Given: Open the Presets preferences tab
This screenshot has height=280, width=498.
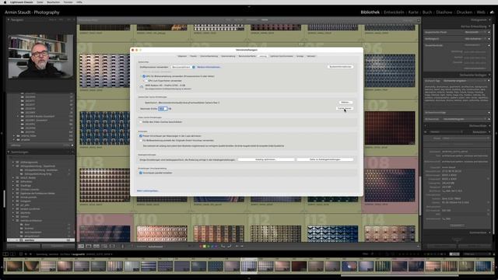Looking at the screenshot, I should pyautogui.click(x=194, y=56).
